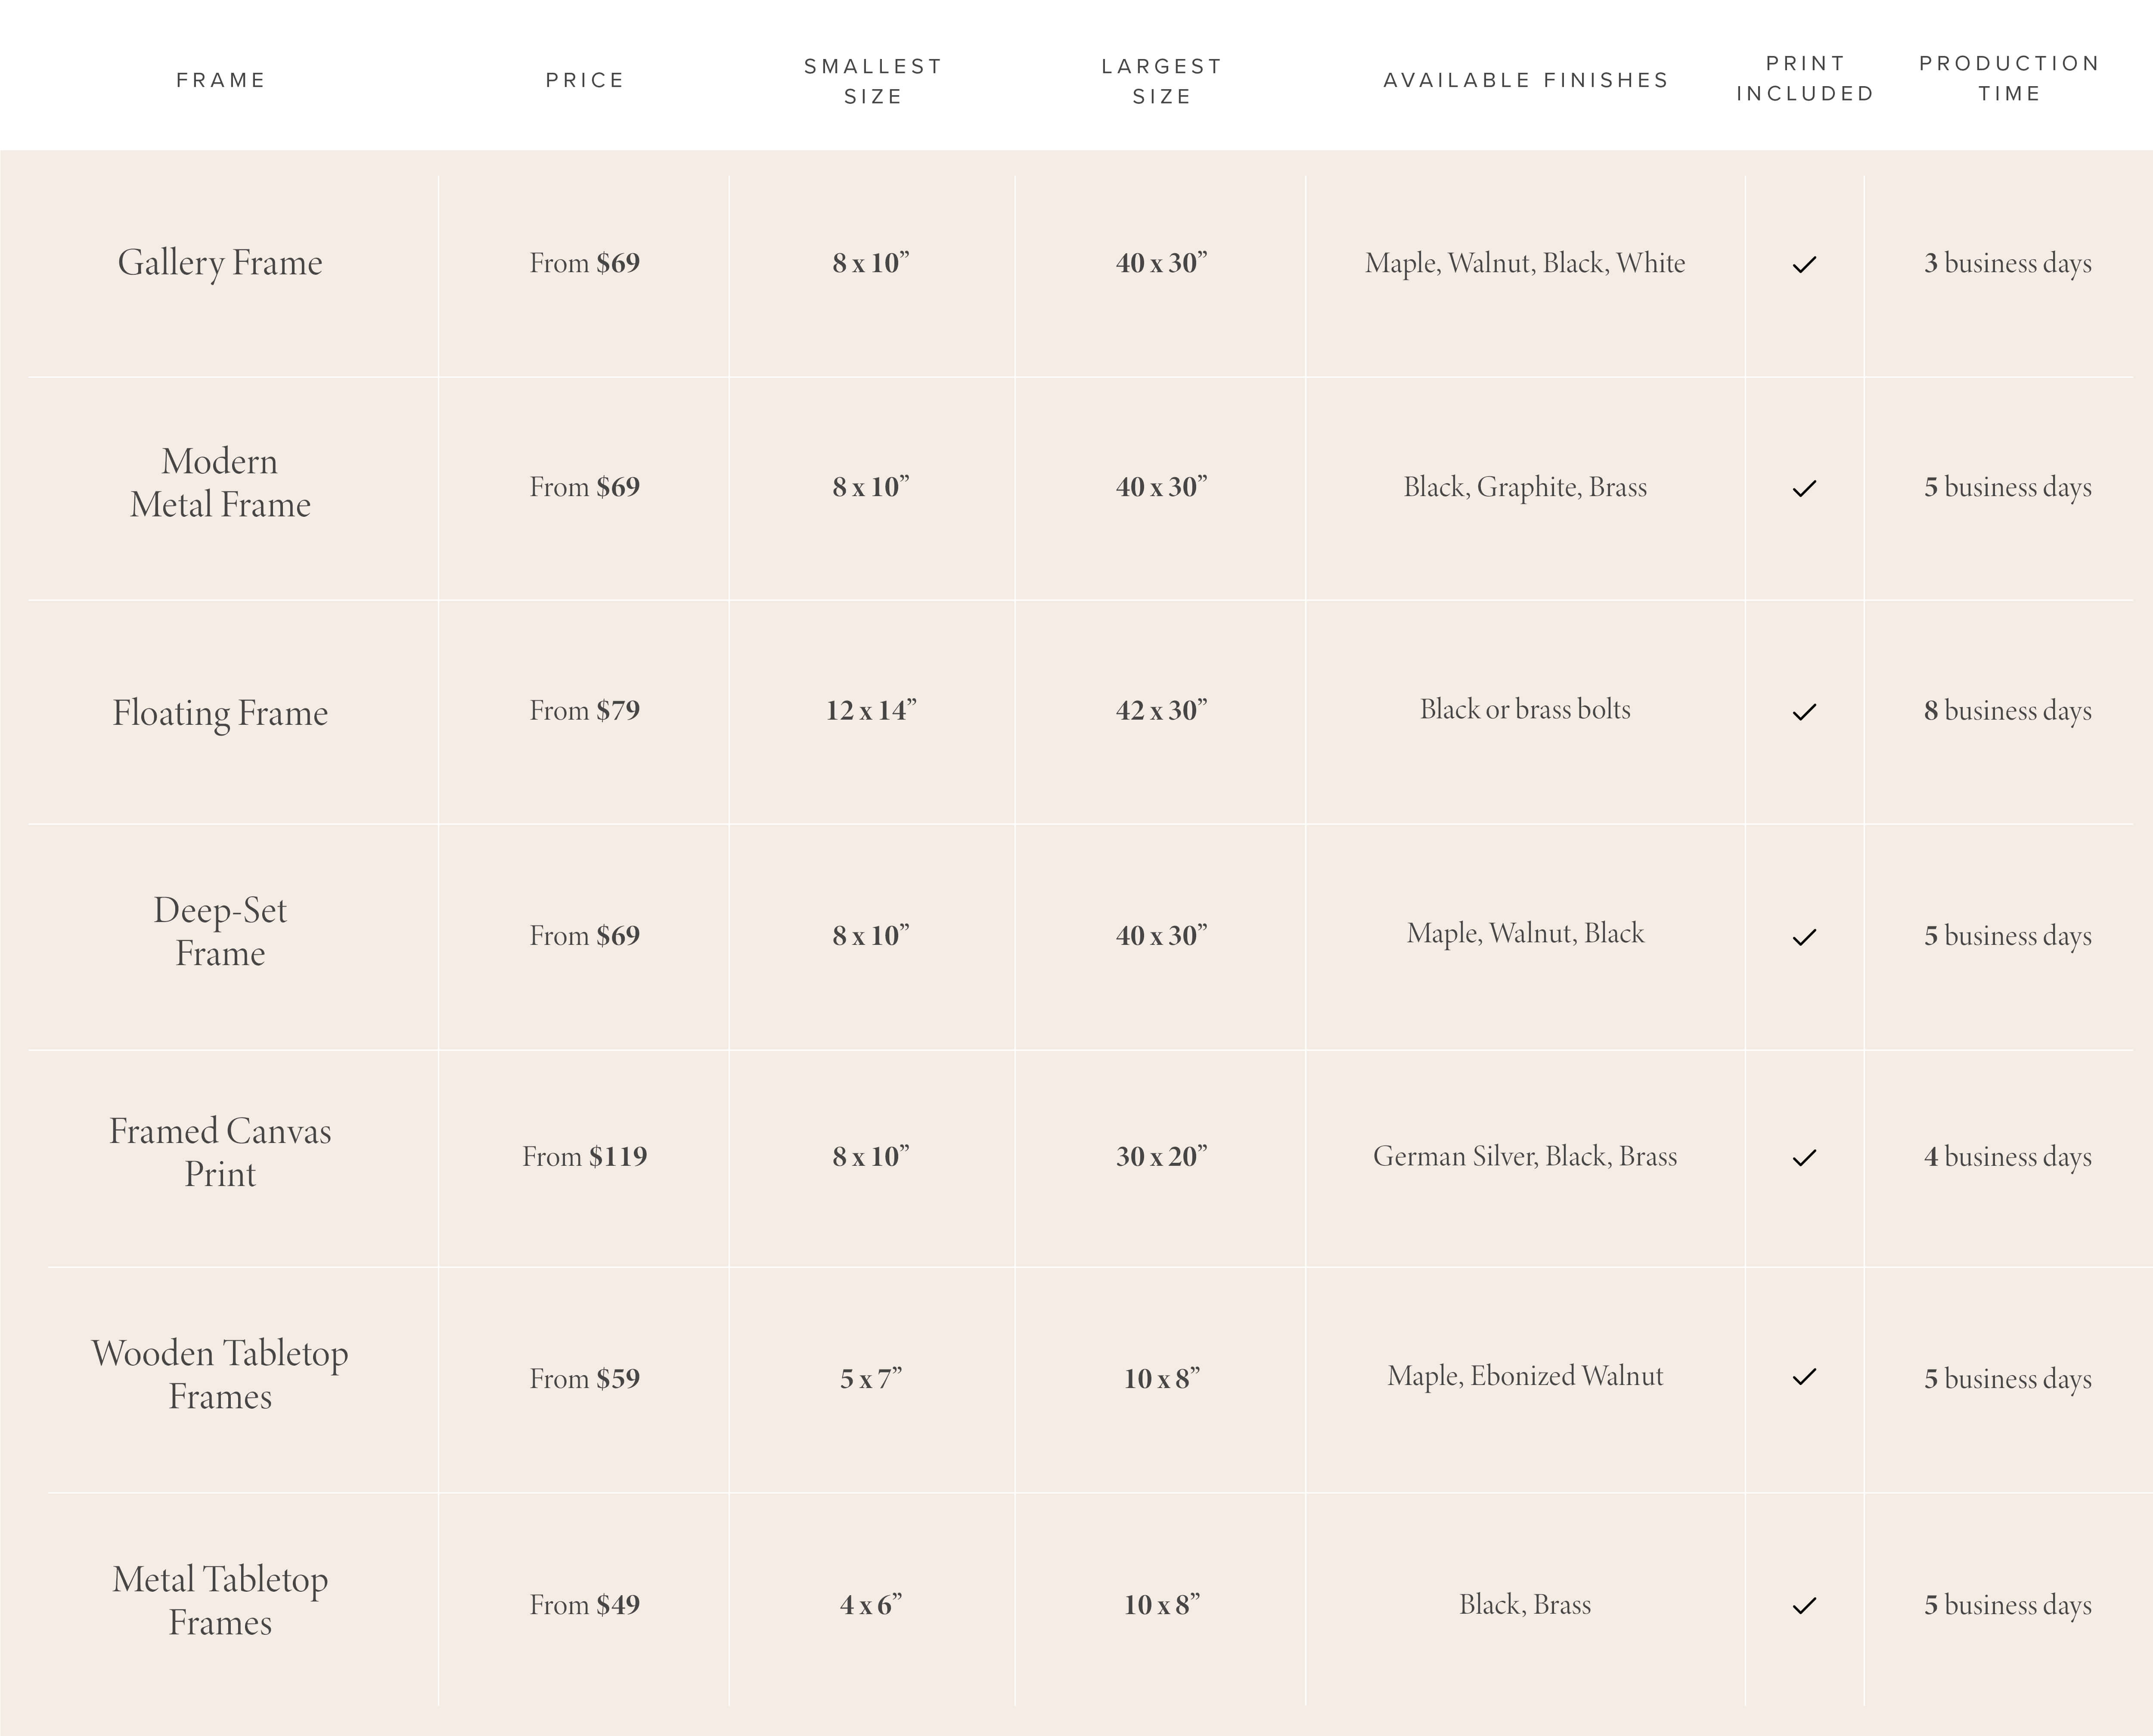The image size is (2153, 1736).
Task: Click the Modern Metal Frame checkmark icon
Action: [1804, 488]
